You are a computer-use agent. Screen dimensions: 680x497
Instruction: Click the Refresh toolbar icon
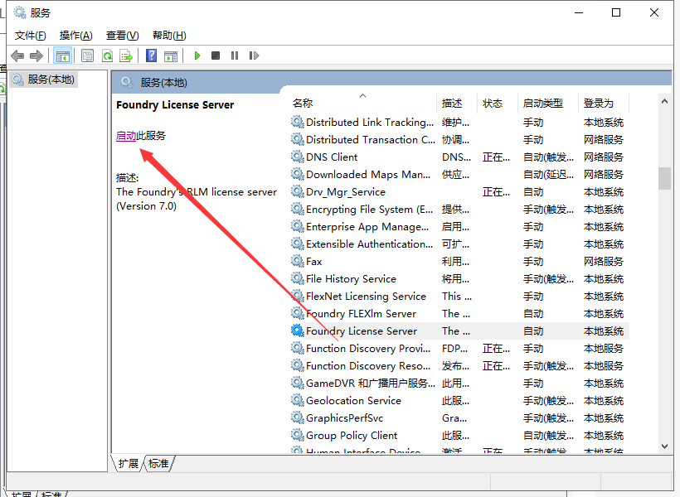point(107,55)
